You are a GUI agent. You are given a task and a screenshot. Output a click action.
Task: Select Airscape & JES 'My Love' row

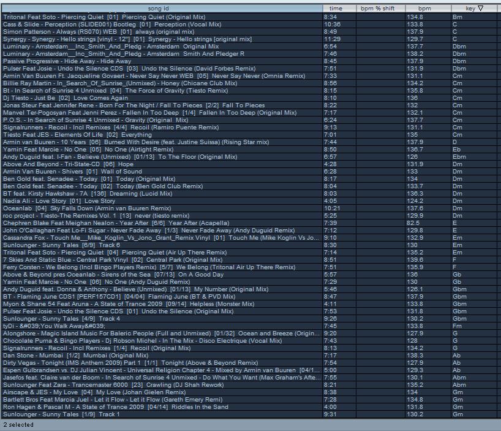[249, 392]
